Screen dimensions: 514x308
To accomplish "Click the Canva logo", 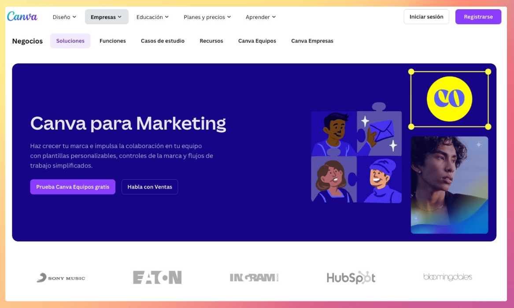I will (22, 16).
